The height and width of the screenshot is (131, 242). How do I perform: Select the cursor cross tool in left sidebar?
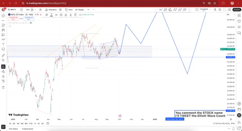coord(3,16)
